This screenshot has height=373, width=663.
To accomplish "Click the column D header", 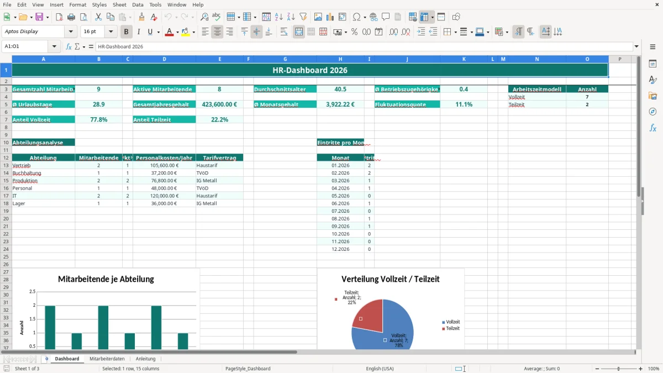I will coord(164,59).
